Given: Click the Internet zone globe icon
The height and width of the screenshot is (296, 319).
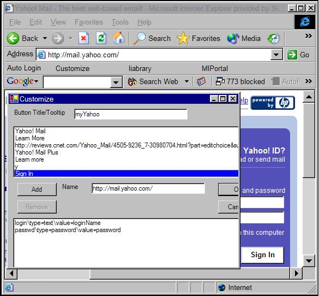Looking at the screenshot, I should [x=221, y=287].
